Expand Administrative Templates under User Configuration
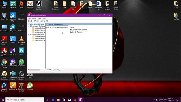 point(31,41)
